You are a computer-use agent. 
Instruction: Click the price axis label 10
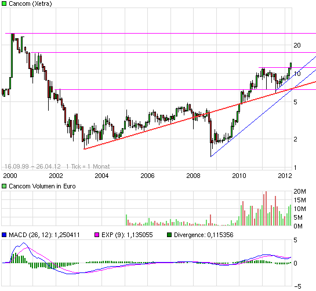297,74
